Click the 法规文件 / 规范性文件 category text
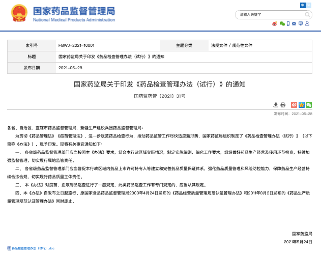The height and width of the screenshot is (255, 321). (231, 45)
